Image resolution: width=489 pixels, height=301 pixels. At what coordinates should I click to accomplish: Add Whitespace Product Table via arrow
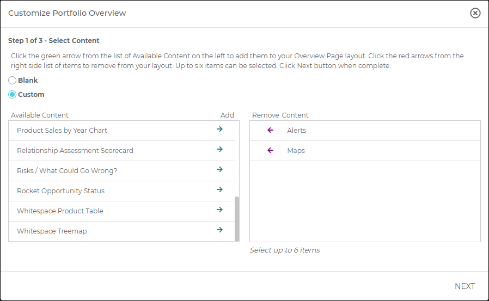point(219,210)
